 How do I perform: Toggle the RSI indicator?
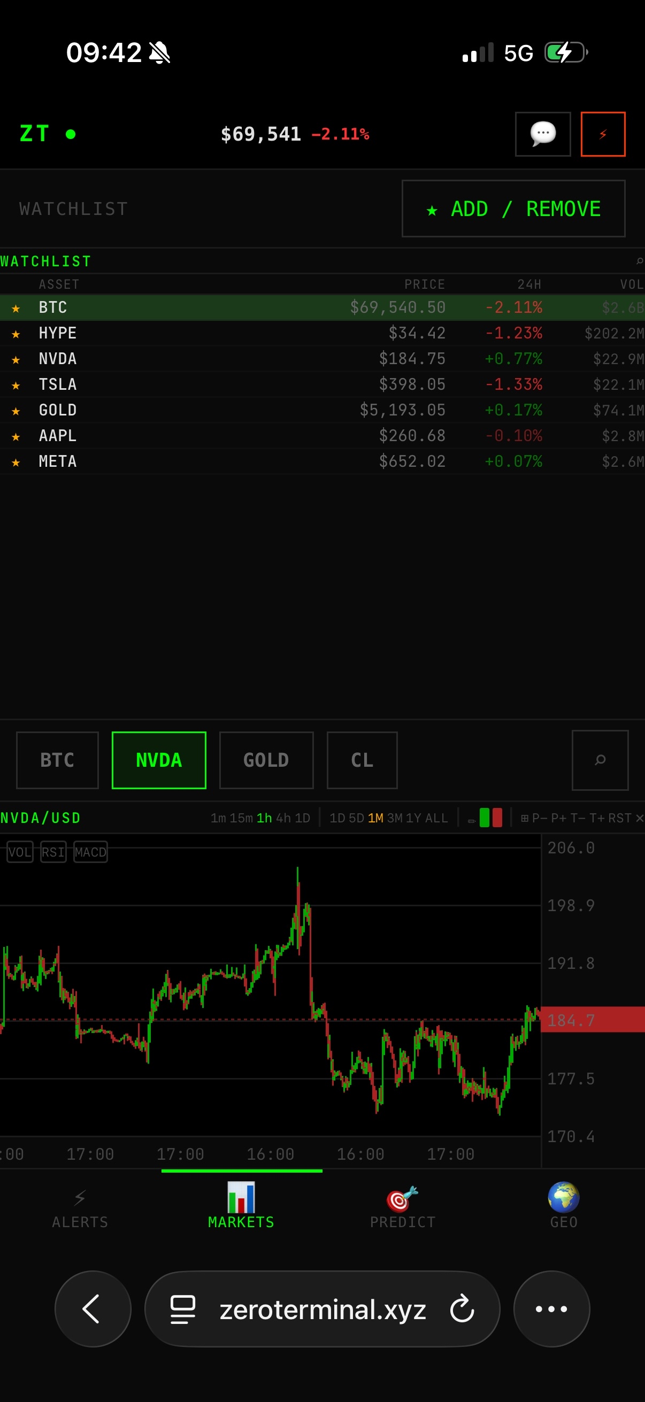click(x=53, y=852)
